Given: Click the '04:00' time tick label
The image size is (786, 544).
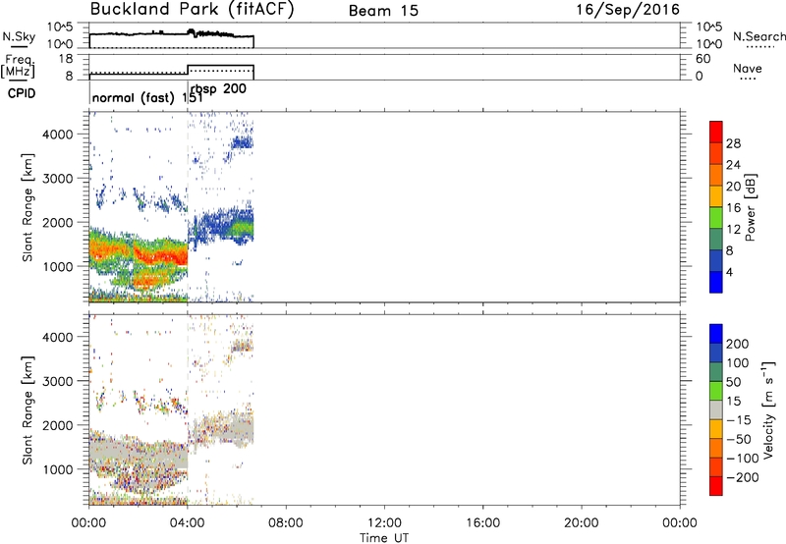Looking at the screenshot, I should click(187, 523).
